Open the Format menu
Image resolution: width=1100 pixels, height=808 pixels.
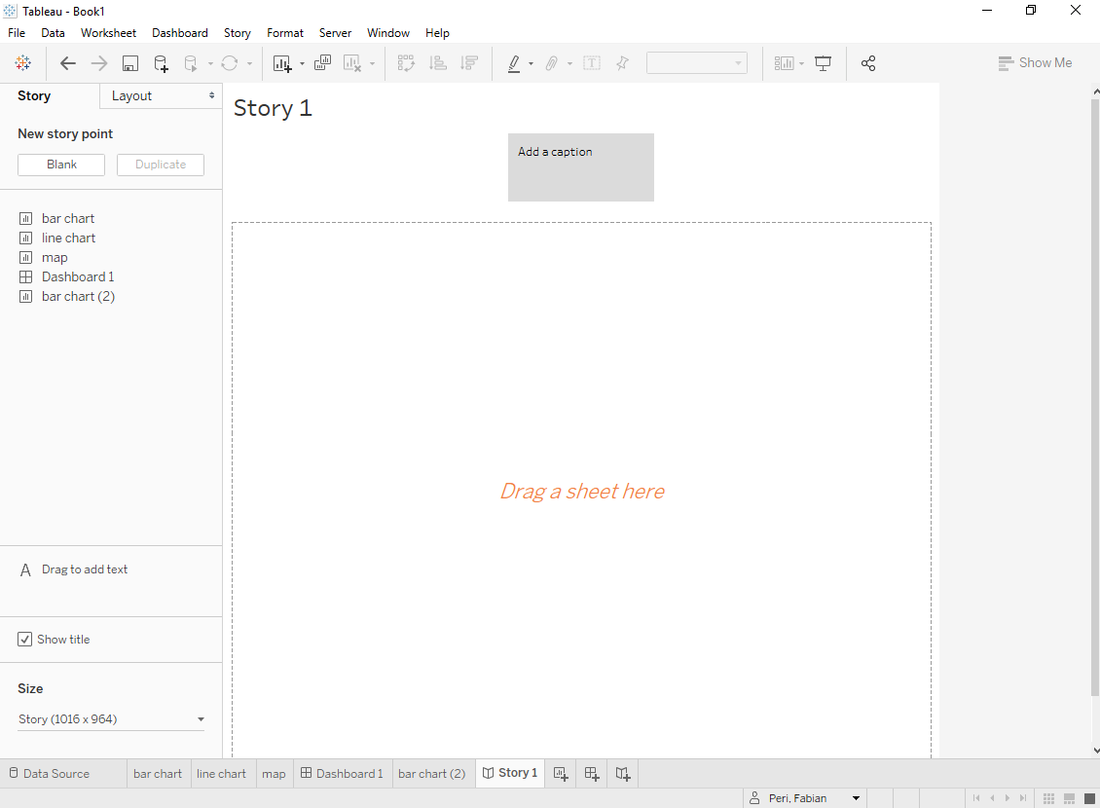285,33
